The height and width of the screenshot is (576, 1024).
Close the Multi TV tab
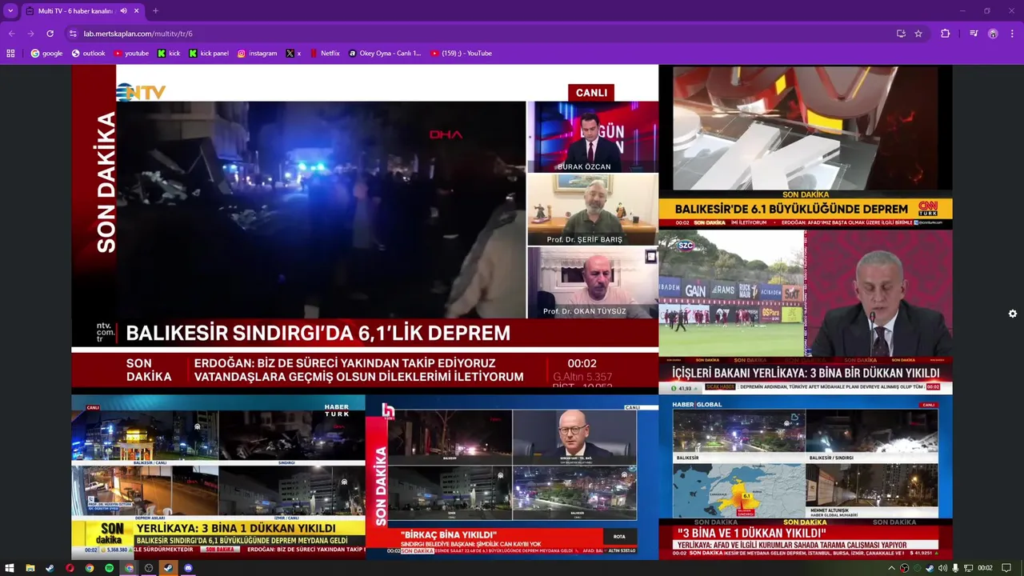coord(137,11)
